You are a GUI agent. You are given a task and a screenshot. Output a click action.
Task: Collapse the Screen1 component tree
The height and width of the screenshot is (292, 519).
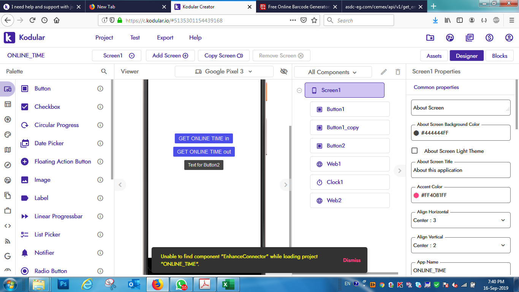click(x=299, y=90)
